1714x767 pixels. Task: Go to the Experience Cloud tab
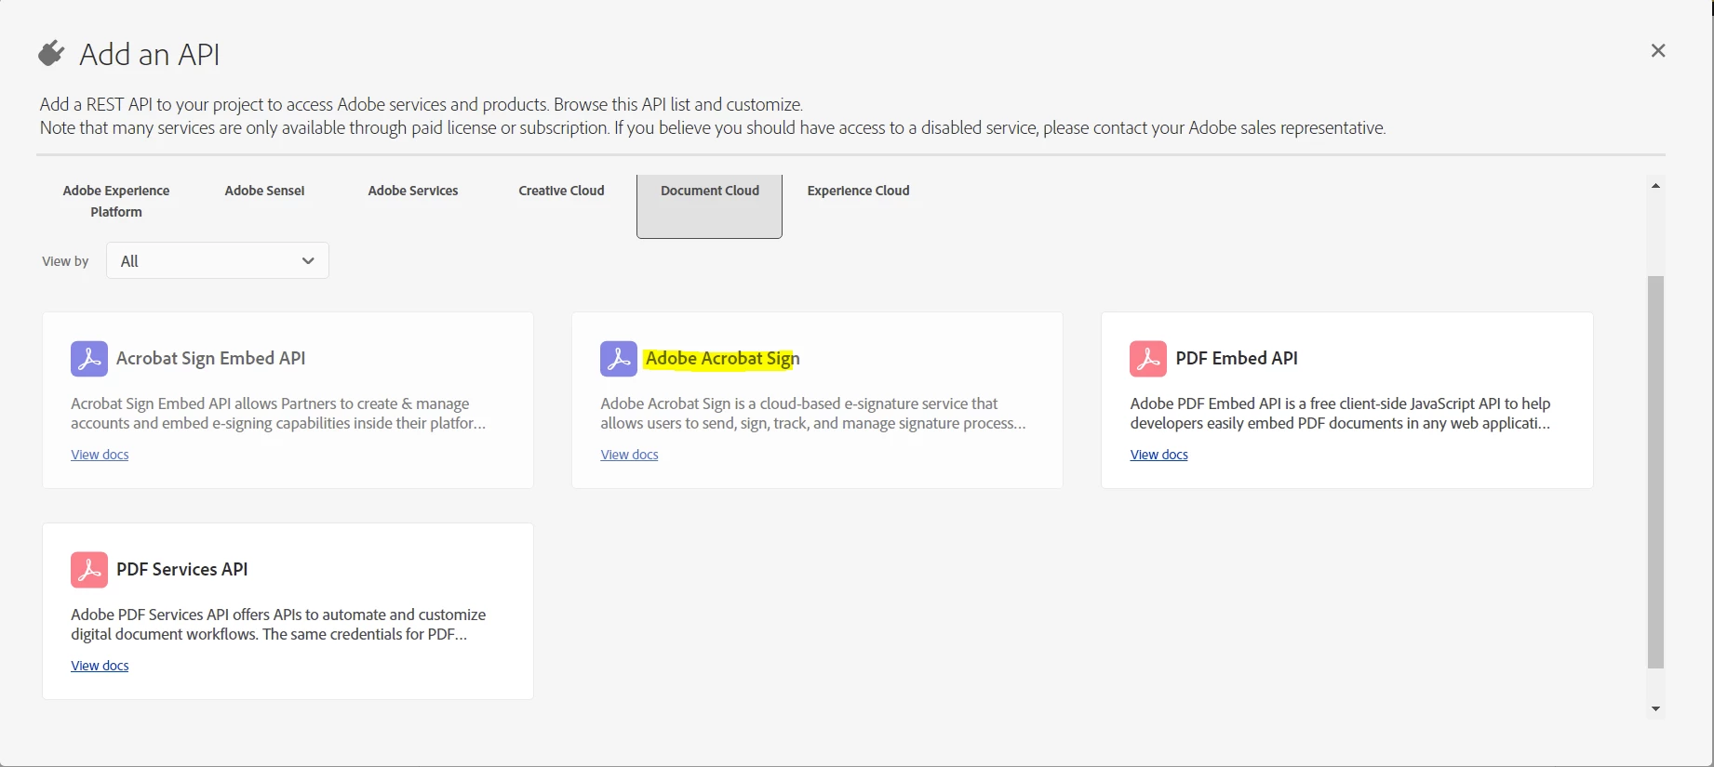[858, 191]
